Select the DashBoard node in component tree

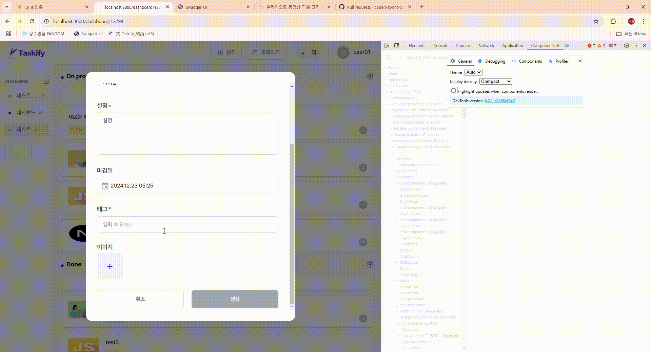point(407,171)
